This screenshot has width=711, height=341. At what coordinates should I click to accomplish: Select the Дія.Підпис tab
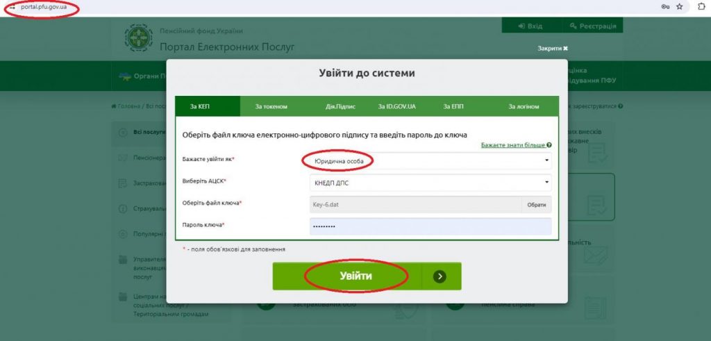(x=340, y=106)
